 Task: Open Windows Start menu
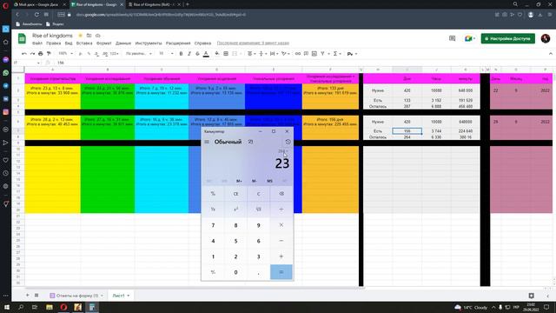point(7,307)
